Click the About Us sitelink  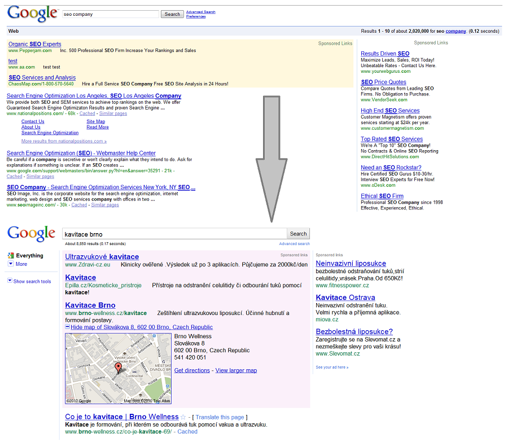coord(31,127)
